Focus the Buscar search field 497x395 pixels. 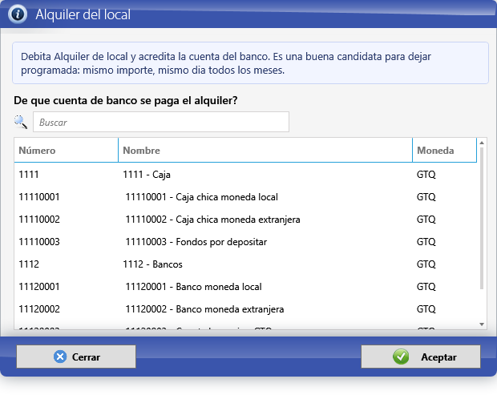pyautogui.click(x=161, y=122)
